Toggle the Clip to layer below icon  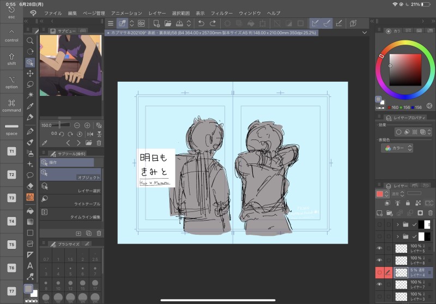click(x=387, y=203)
